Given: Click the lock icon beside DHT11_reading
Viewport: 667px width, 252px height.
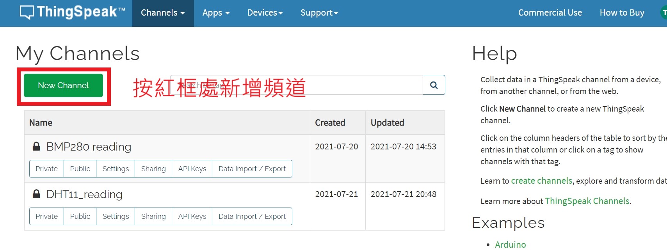Looking at the screenshot, I should [x=36, y=194].
